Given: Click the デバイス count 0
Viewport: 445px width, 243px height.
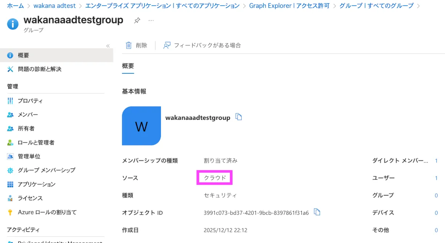Looking at the screenshot, I should 436,213.
